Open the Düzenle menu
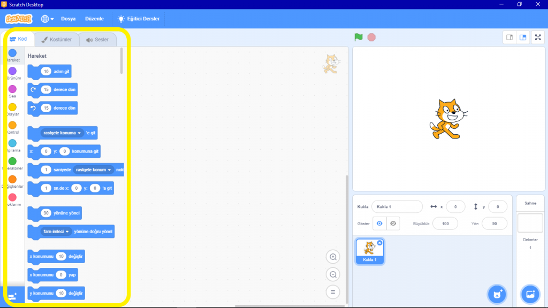 click(94, 19)
